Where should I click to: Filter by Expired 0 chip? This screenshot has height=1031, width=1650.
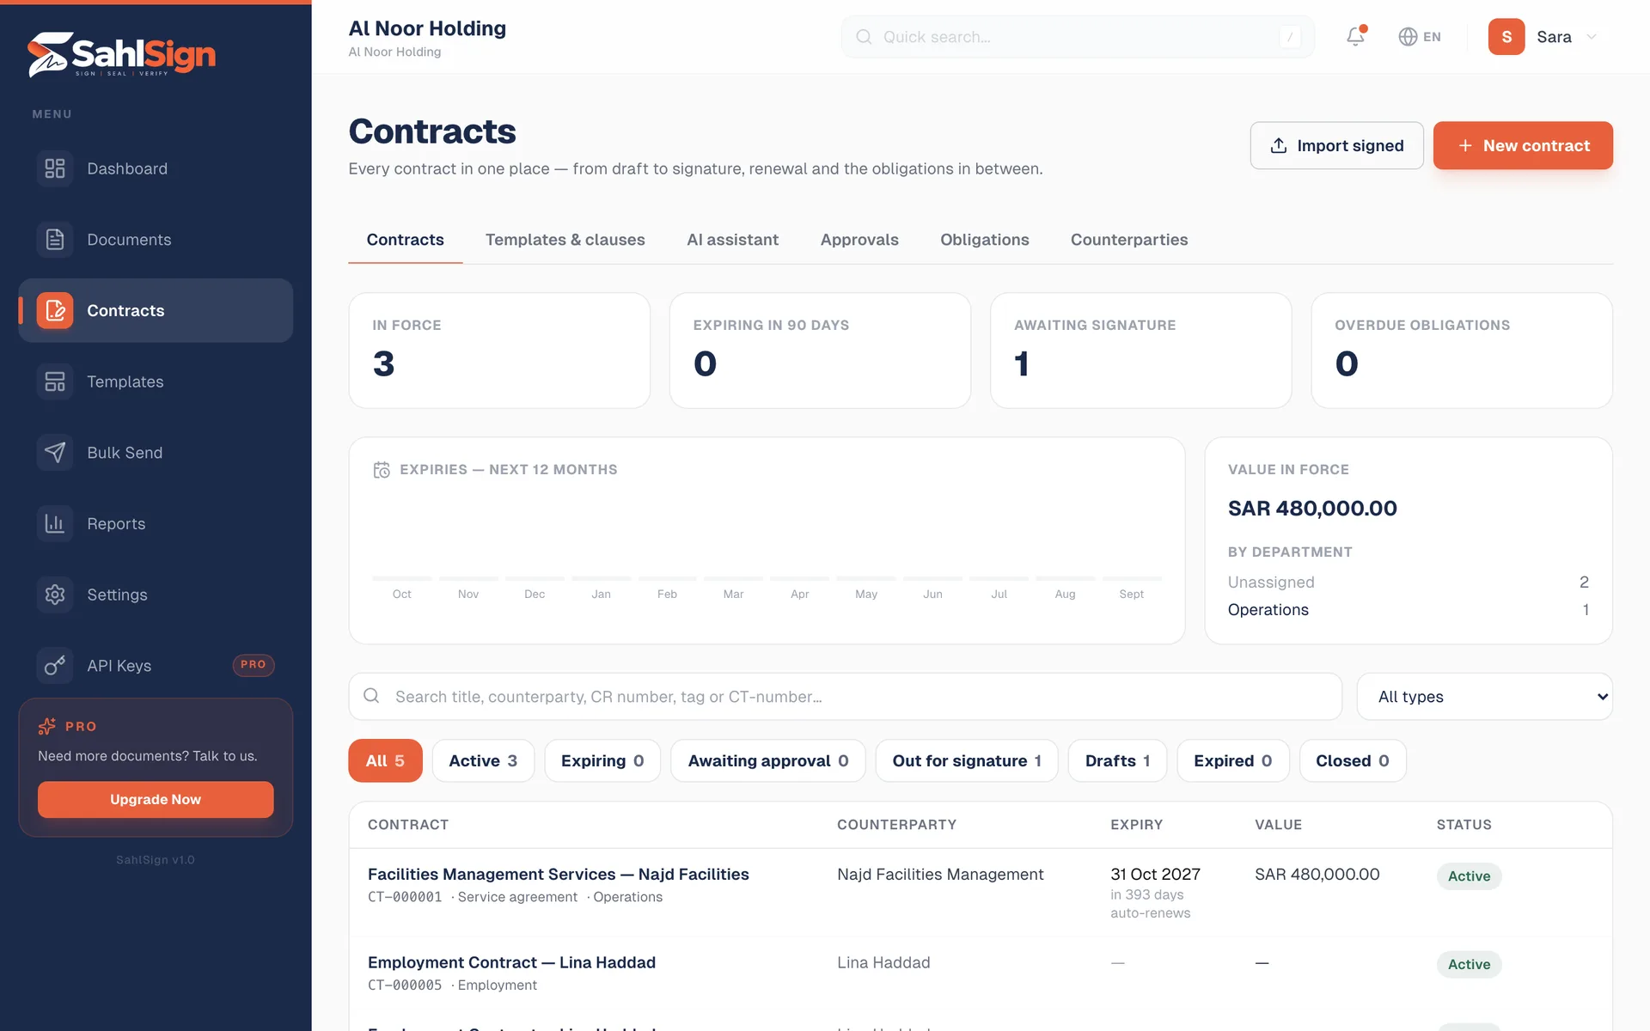pyautogui.click(x=1233, y=760)
